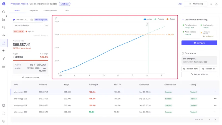222x125 pixels.
Task: Click the Prediction models breadcrumb link
Action: point(19,4)
